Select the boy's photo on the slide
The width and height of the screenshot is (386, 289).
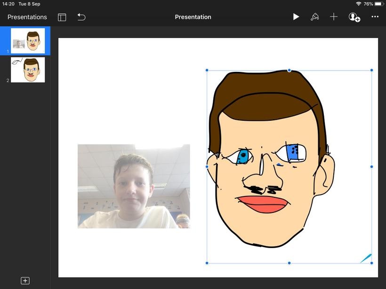pyautogui.click(x=134, y=186)
